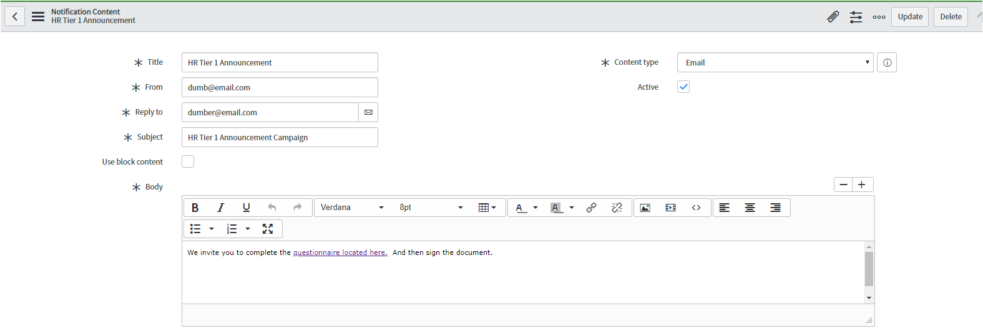This screenshot has height=336, width=983.
Task: Click the Undo arrow in editor toolbar
Action: (271, 208)
